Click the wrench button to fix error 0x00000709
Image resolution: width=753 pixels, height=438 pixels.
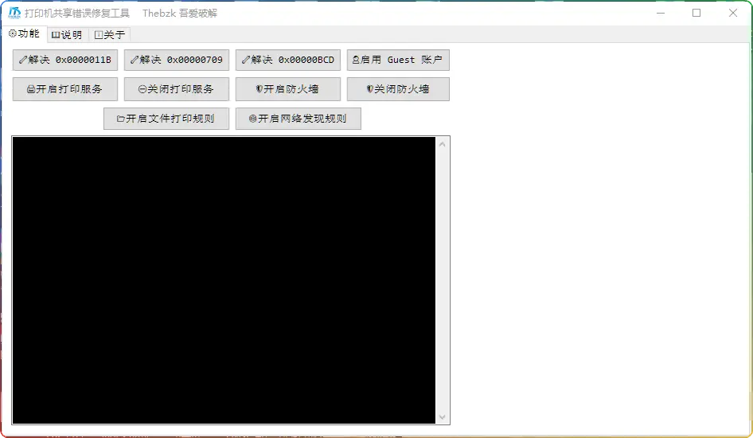177,60
